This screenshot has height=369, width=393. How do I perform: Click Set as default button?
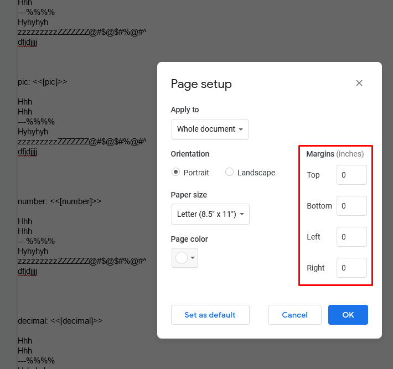coord(210,315)
